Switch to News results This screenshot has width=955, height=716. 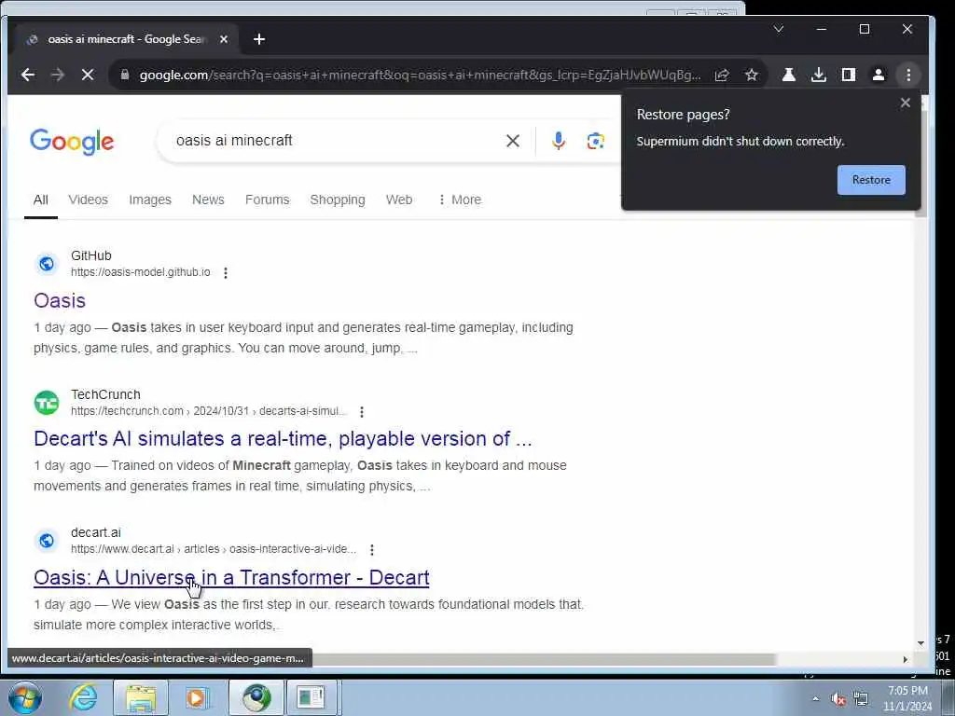(x=208, y=200)
